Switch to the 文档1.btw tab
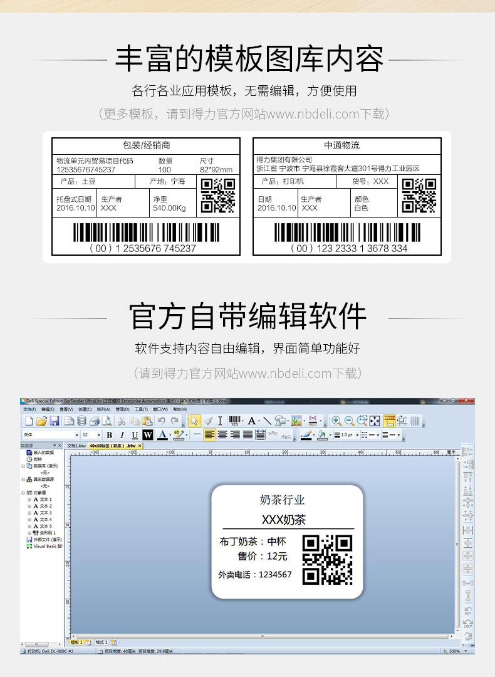 coord(76,446)
